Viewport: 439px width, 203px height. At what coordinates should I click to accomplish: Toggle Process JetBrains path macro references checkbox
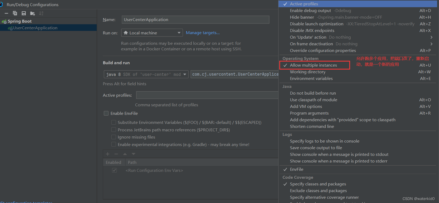(x=113, y=130)
